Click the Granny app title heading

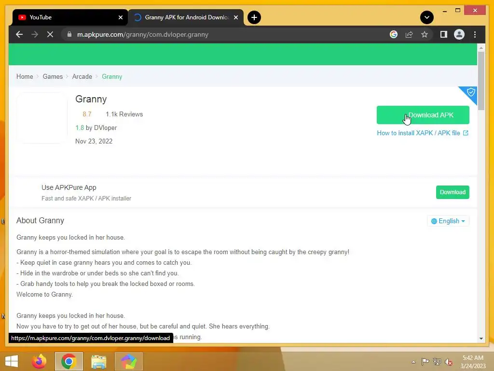click(x=91, y=99)
